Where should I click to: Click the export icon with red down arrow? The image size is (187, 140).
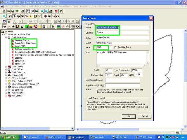[17, 11]
